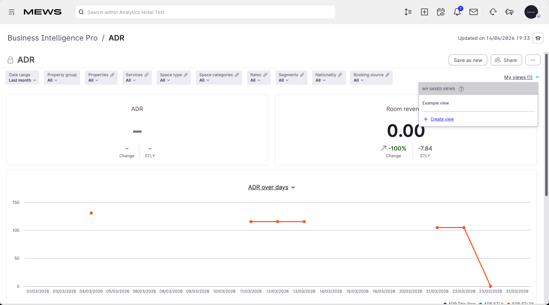
Task: Click the lock icon beside ADR title
Action: (11, 60)
